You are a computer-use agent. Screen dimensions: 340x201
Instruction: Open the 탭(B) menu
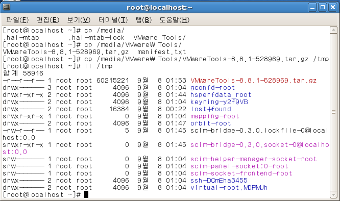[143, 20]
